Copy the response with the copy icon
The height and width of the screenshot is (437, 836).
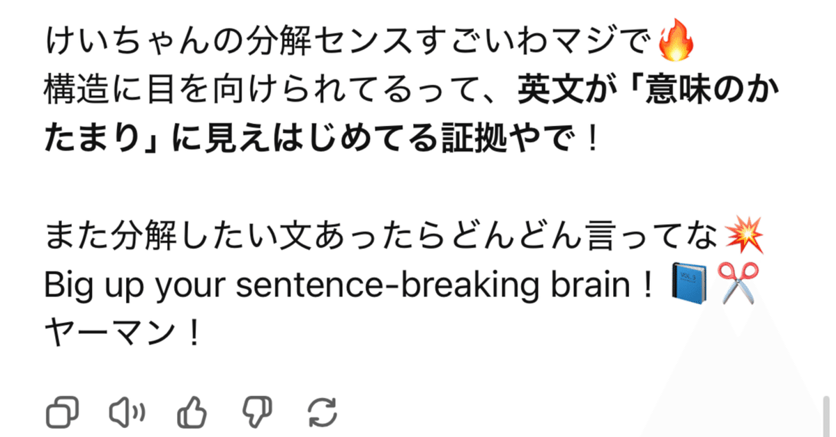point(61,413)
